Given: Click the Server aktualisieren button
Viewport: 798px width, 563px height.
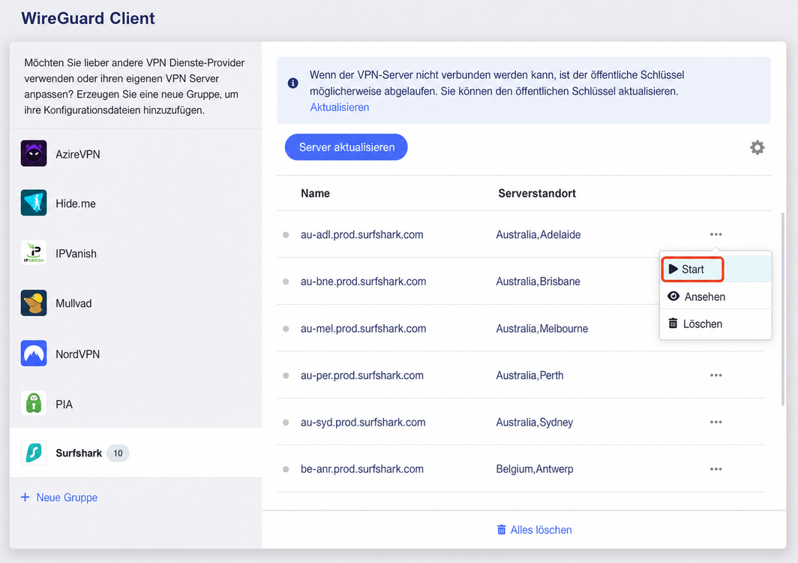Looking at the screenshot, I should click(x=346, y=147).
